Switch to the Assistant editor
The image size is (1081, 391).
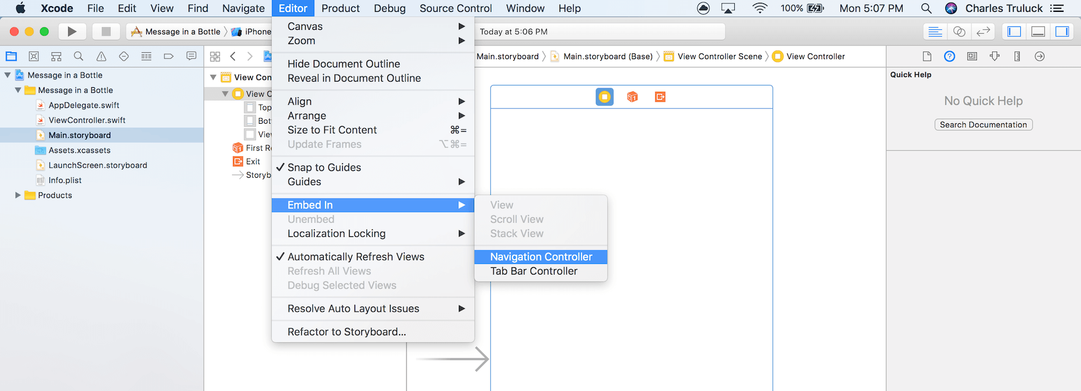pyautogui.click(x=959, y=32)
